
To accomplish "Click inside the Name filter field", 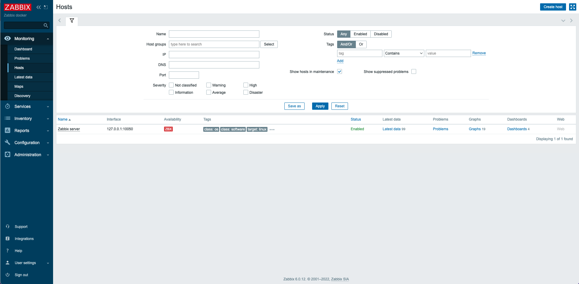I will tap(214, 34).
